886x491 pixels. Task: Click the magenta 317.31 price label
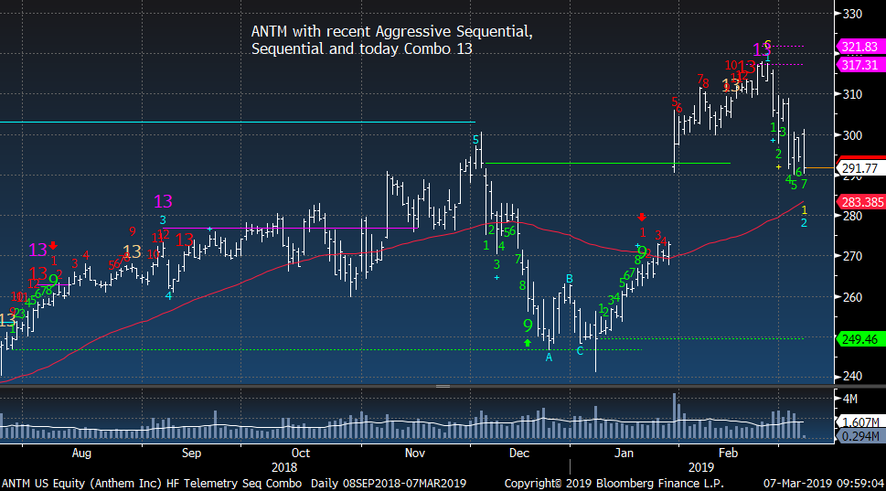(x=860, y=64)
